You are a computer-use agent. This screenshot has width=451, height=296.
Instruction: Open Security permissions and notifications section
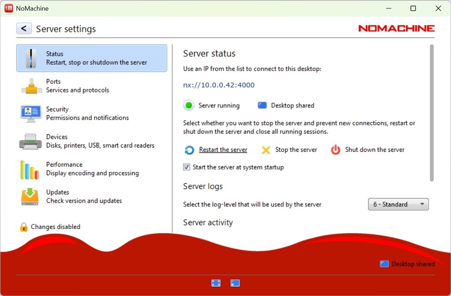(x=92, y=113)
